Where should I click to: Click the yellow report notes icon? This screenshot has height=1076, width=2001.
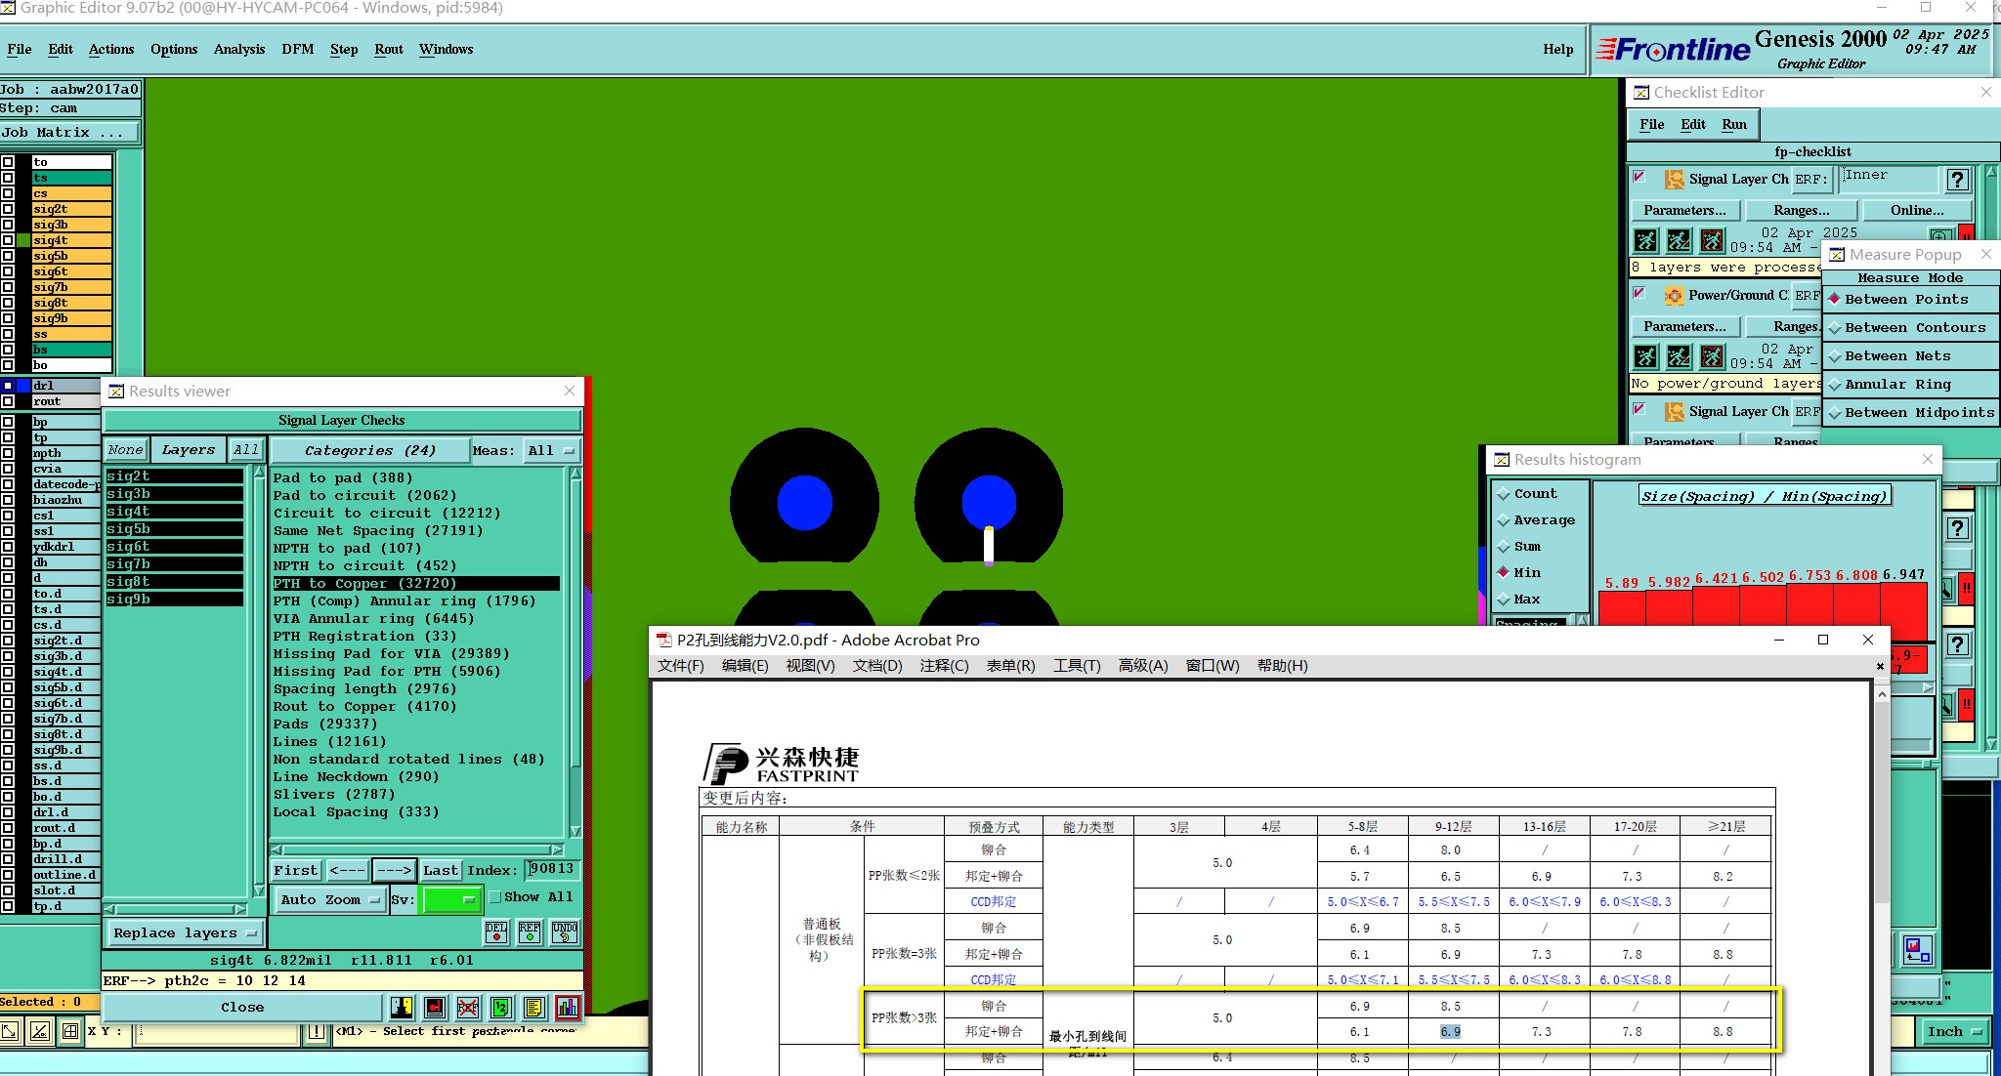[x=533, y=1007]
